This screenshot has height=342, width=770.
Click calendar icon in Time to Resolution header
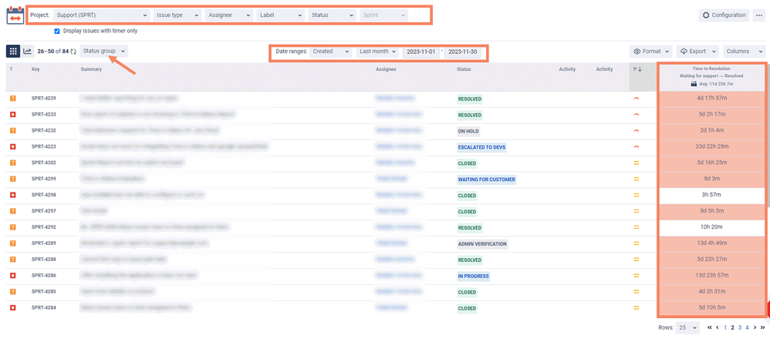(694, 84)
